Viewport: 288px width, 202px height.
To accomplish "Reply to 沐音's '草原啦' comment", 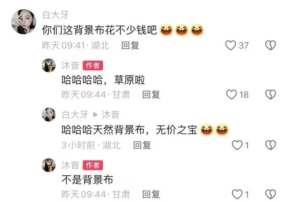I will click(x=151, y=95).
